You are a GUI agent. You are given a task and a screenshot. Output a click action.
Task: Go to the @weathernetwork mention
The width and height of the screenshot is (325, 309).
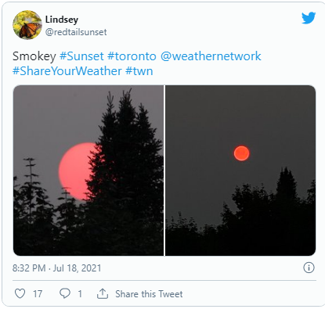click(x=211, y=56)
